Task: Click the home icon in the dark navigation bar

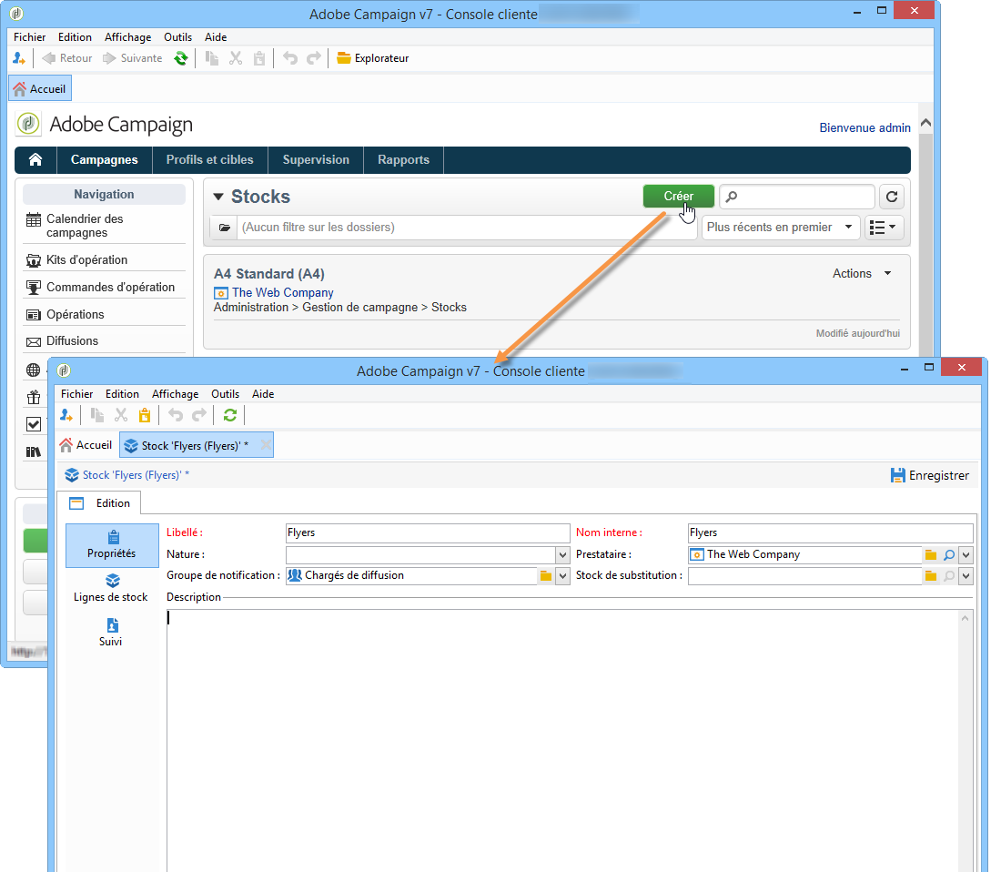Action: [35, 159]
